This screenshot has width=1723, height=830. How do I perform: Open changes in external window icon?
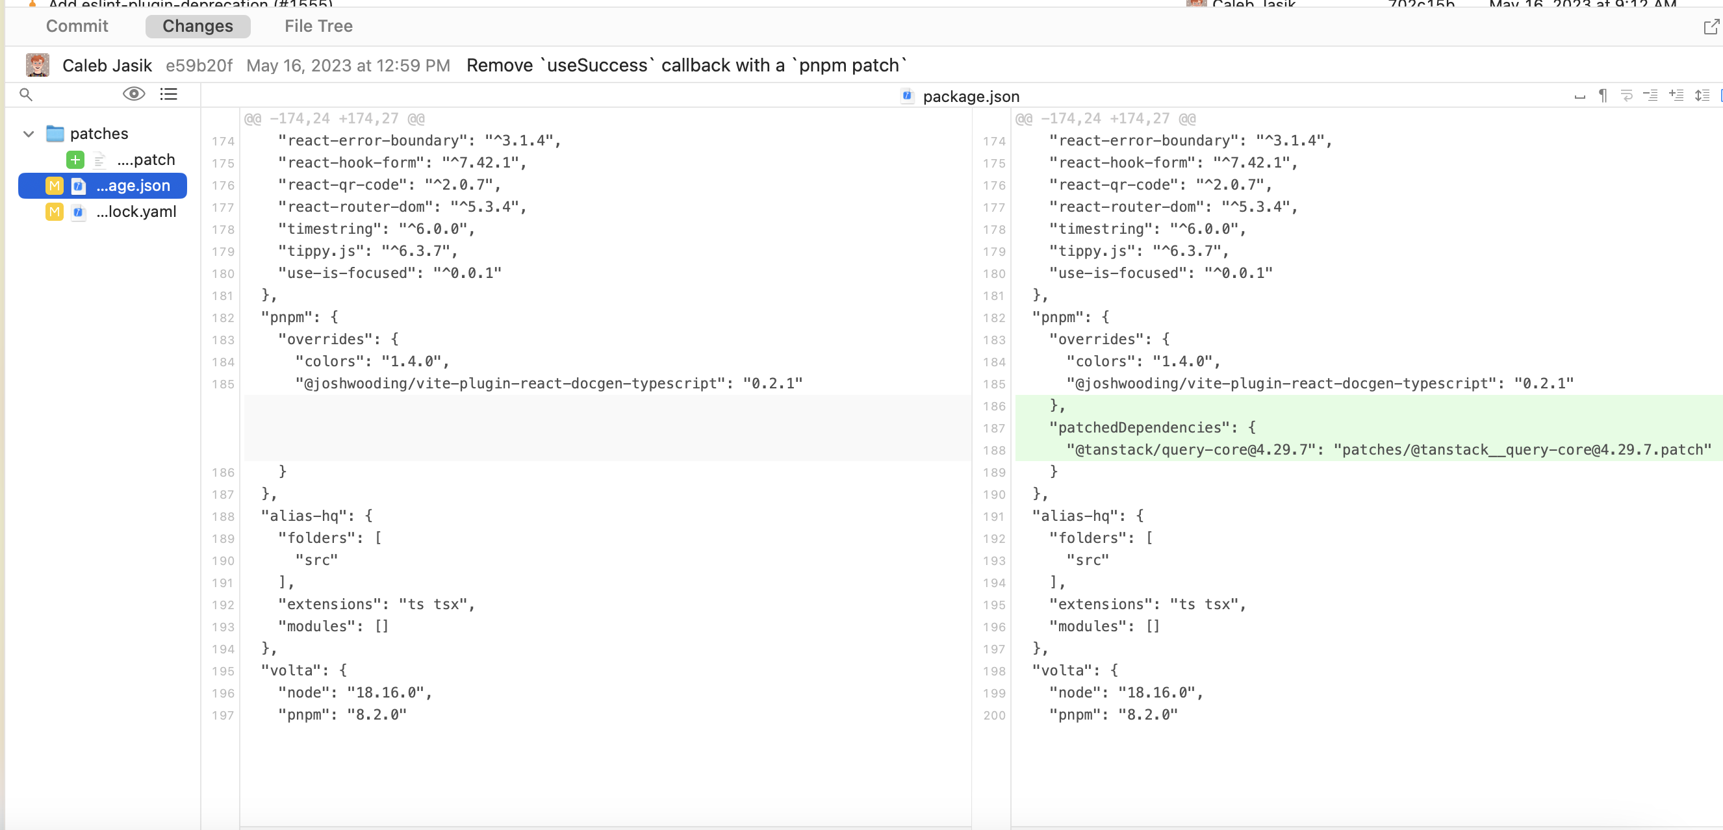click(1711, 27)
